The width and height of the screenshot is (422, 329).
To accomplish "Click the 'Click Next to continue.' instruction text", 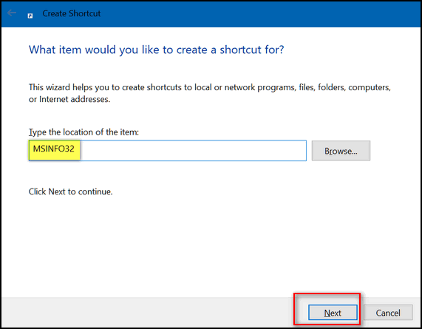I will click(x=70, y=191).
